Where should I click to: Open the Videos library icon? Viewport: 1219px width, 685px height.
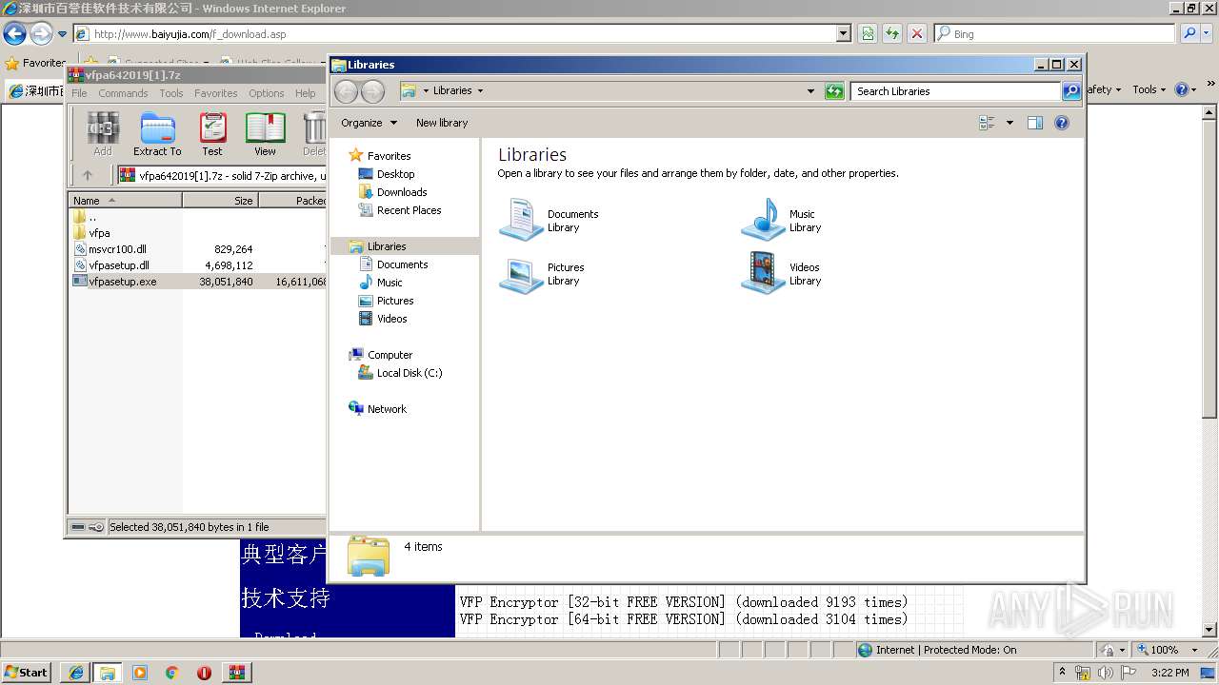pyautogui.click(x=763, y=274)
